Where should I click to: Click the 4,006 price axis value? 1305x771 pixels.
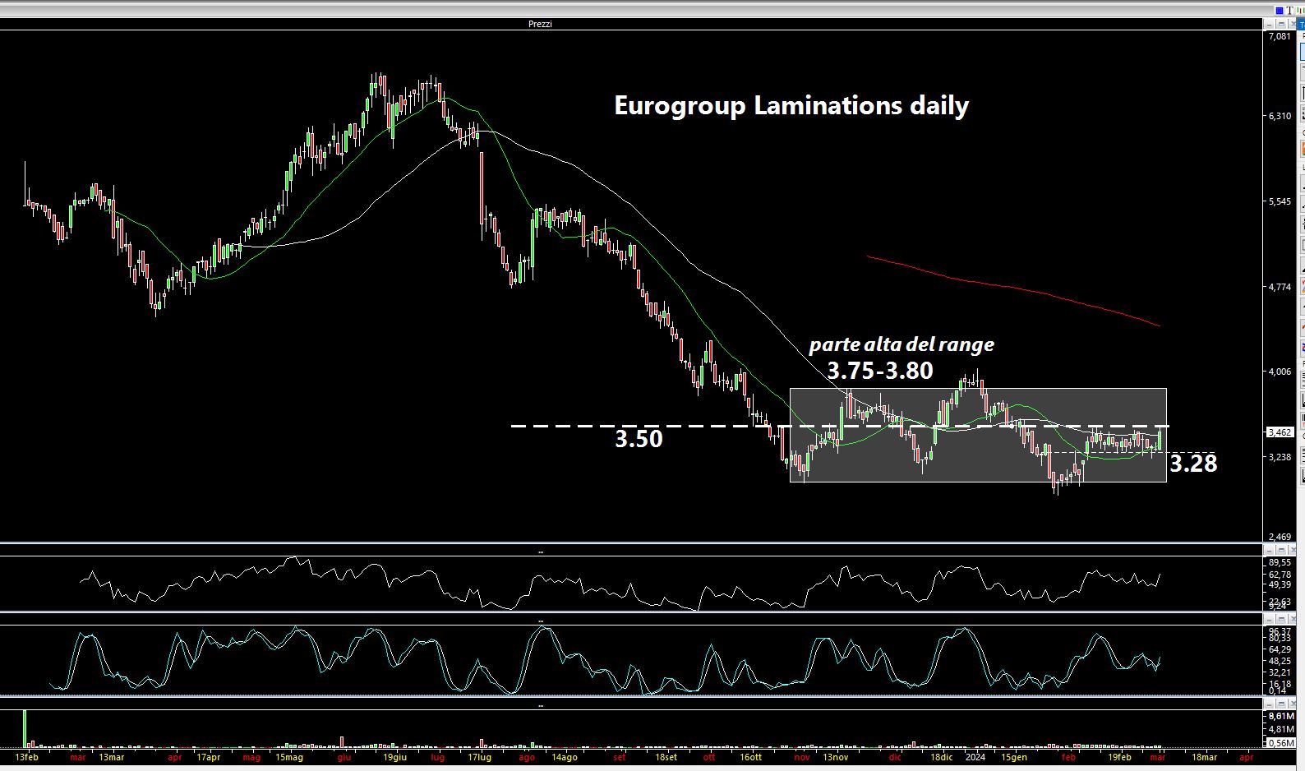1280,372
